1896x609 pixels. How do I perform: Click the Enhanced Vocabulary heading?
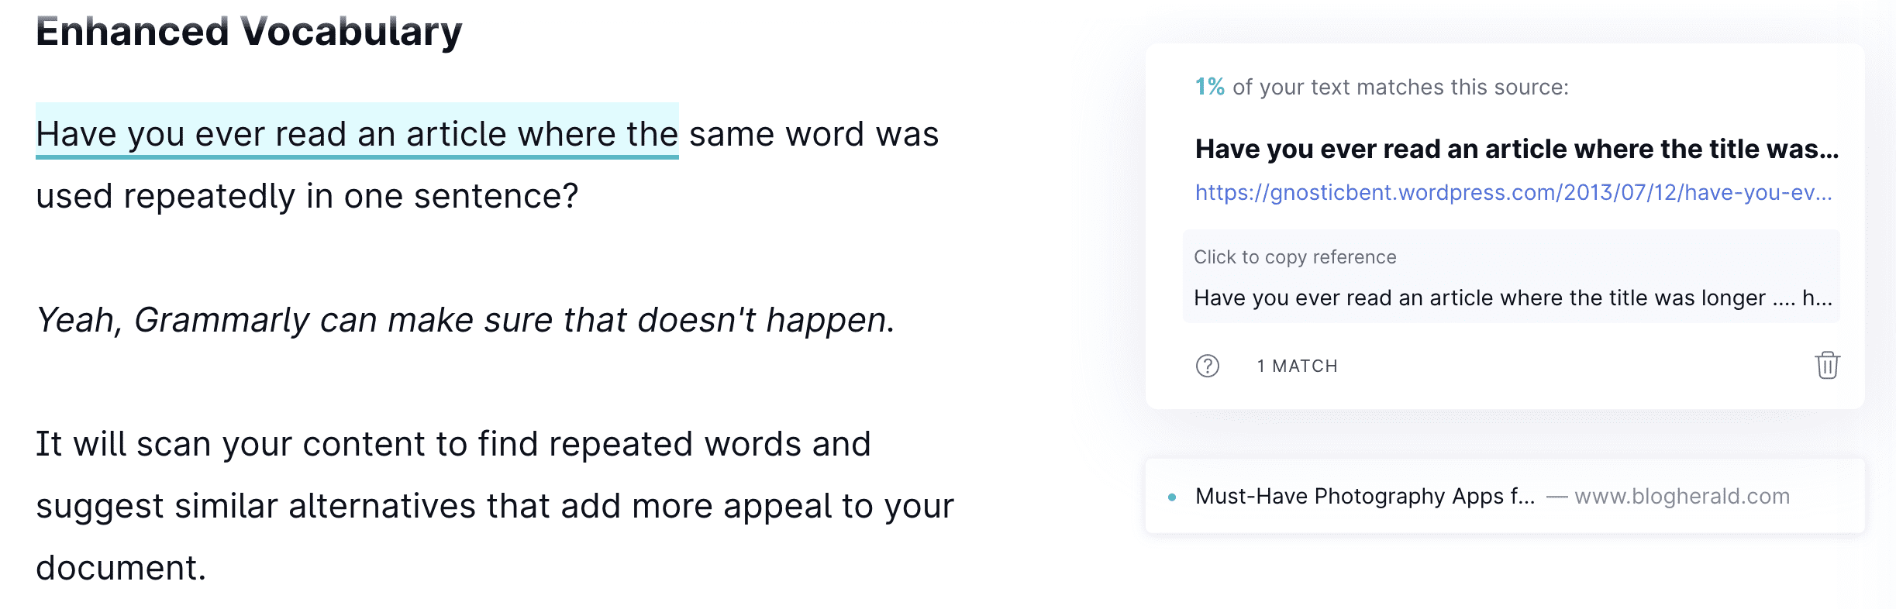tap(249, 32)
